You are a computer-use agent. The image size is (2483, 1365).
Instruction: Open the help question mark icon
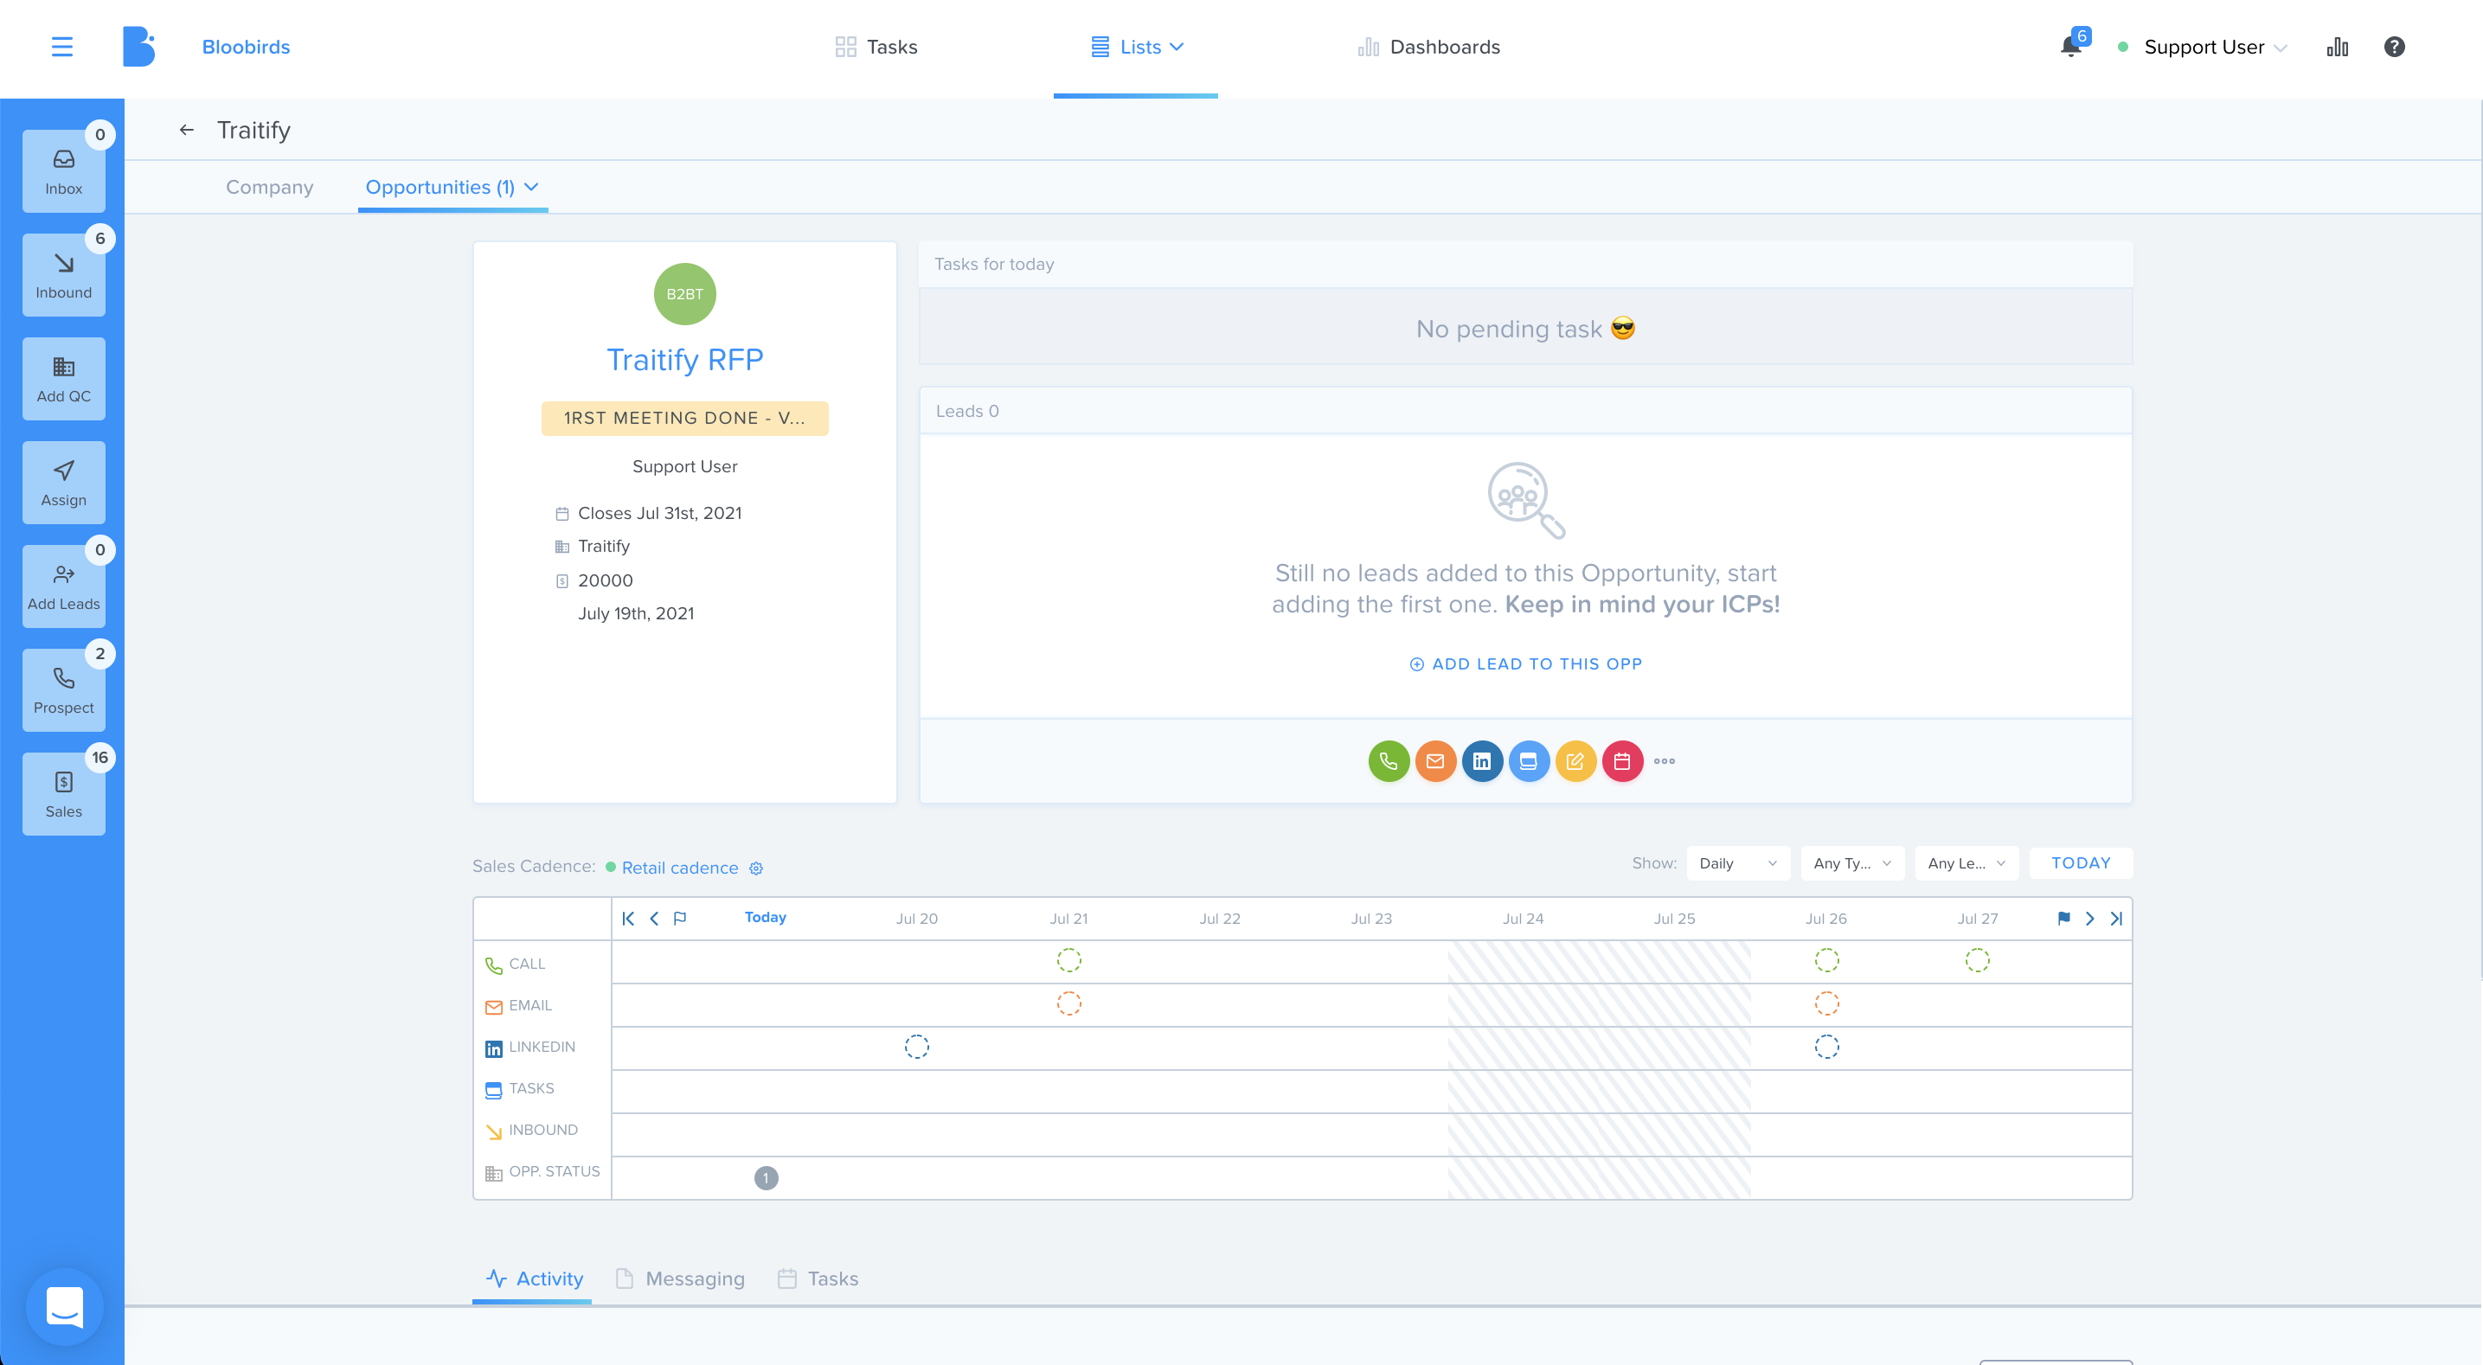coord(2395,46)
